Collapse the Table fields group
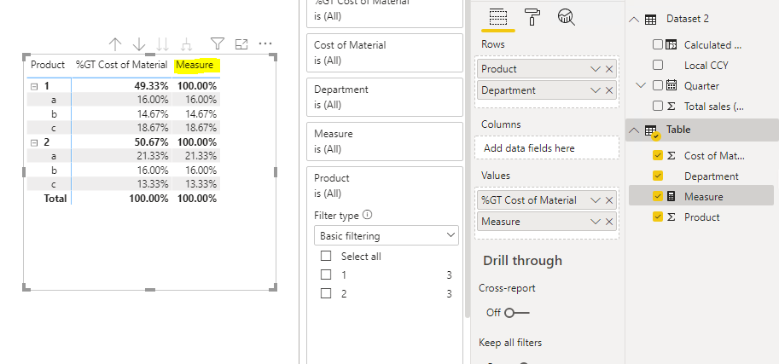The width and height of the screenshot is (779, 364). pyautogui.click(x=633, y=130)
